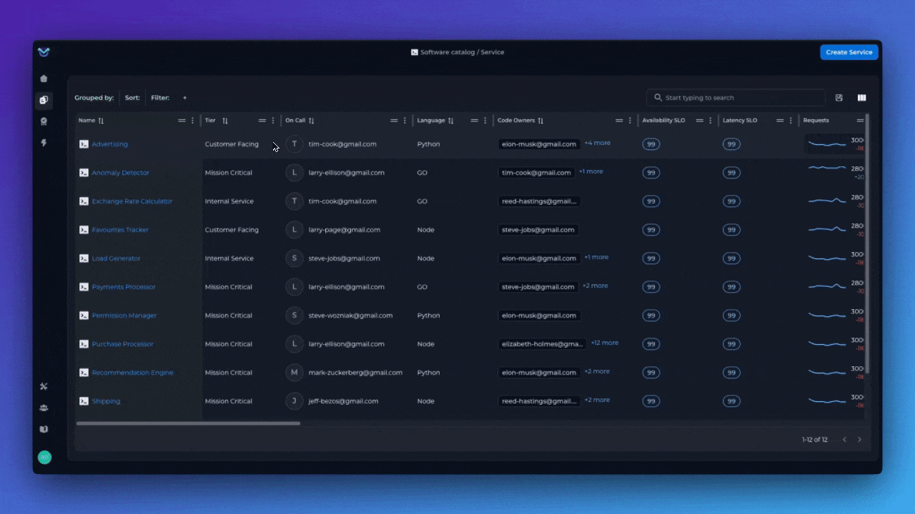Image resolution: width=915 pixels, height=514 pixels.
Task: Toggle the column visibility icon
Action: pyautogui.click(x=861, y=98)
